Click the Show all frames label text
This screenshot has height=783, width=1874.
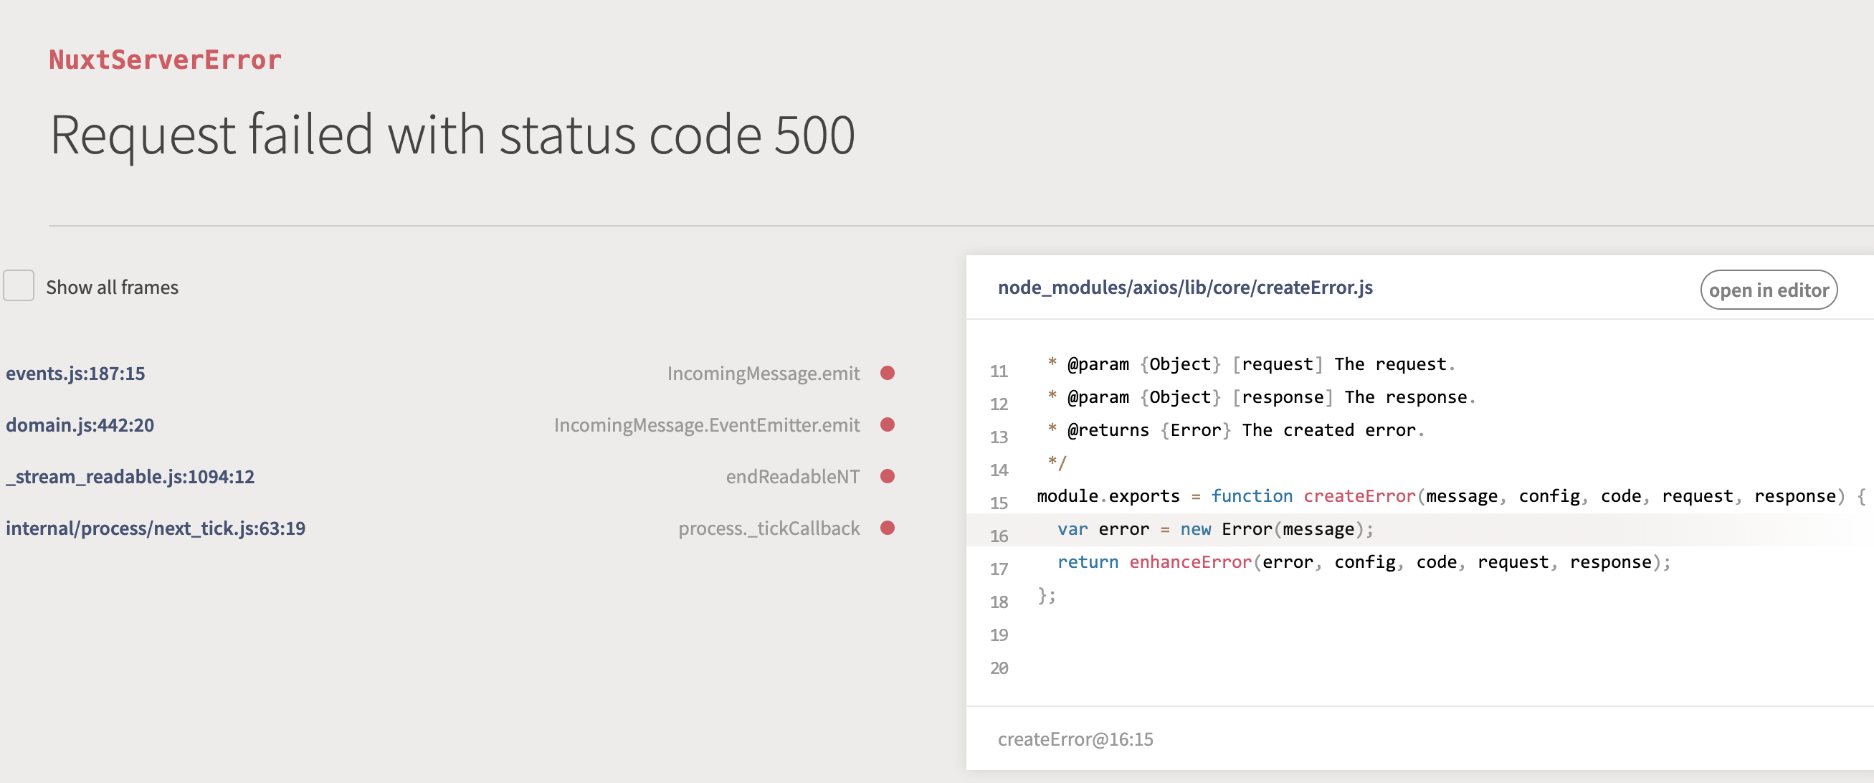(112, 288)
